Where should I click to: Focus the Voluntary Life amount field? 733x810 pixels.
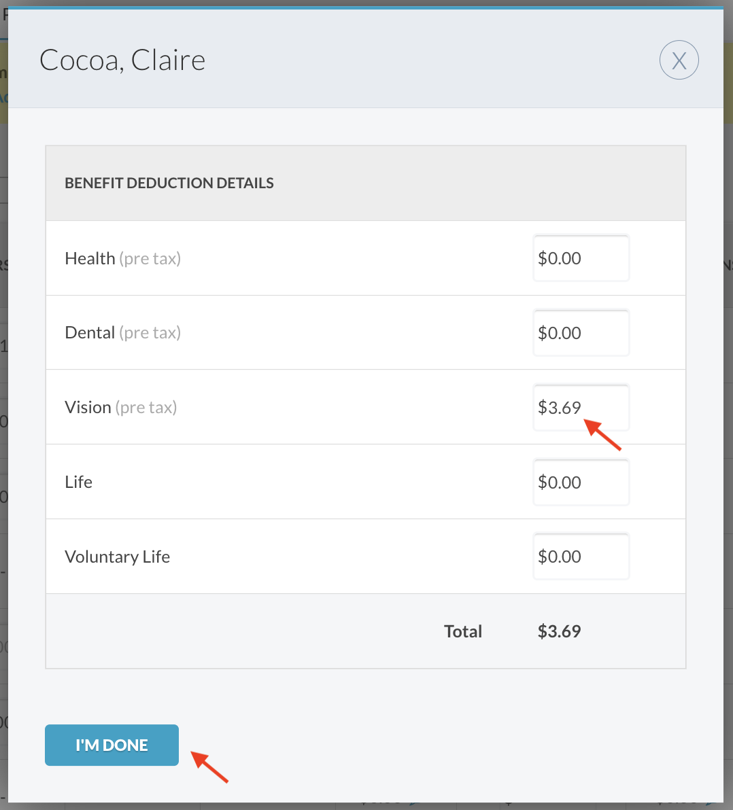coord(581,557)
